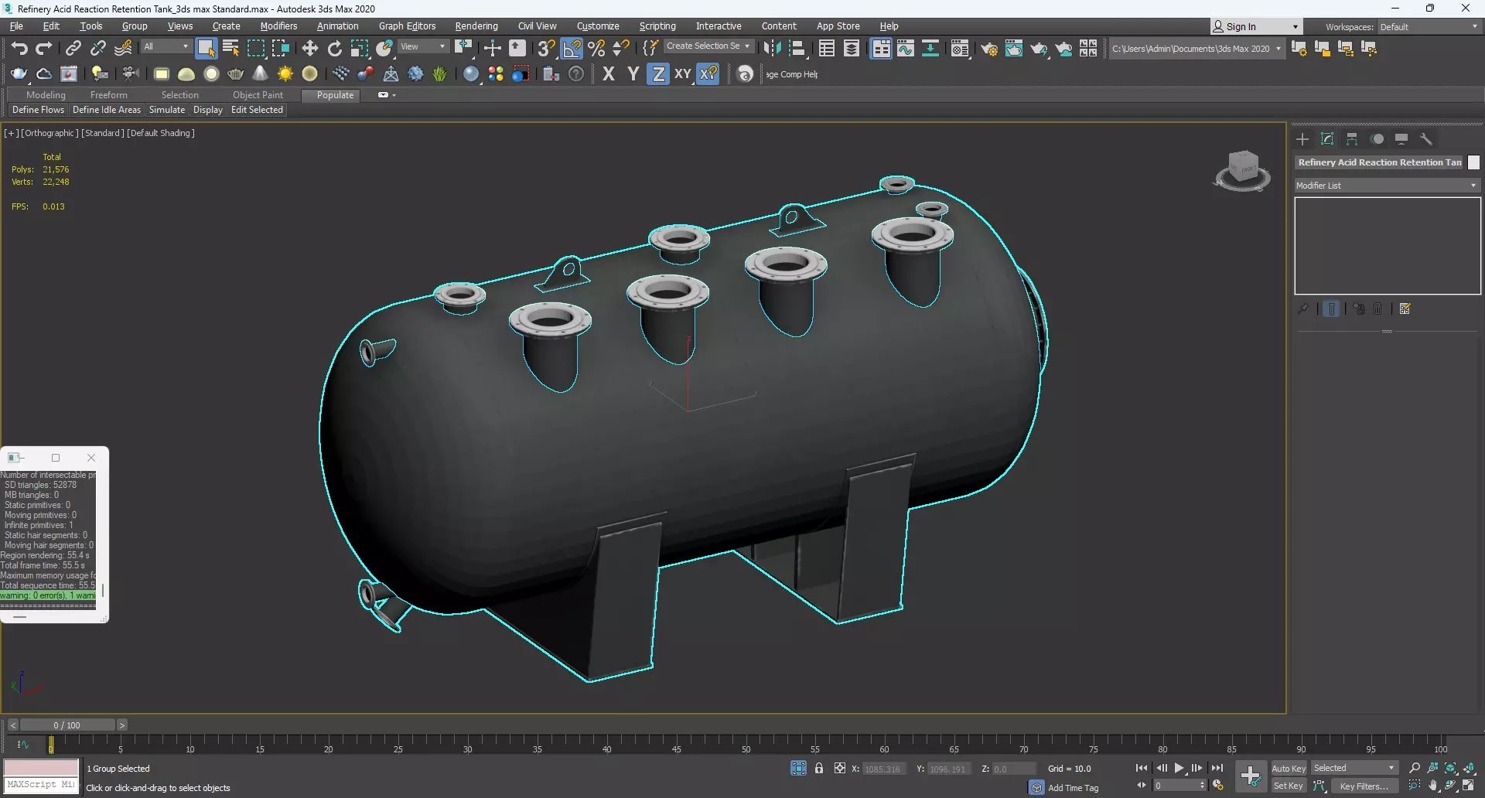Image resolution: width=1485 pixels, height=798 pixels.
Task: Open the Utilities wrench panel
Action: point(1426,139)
